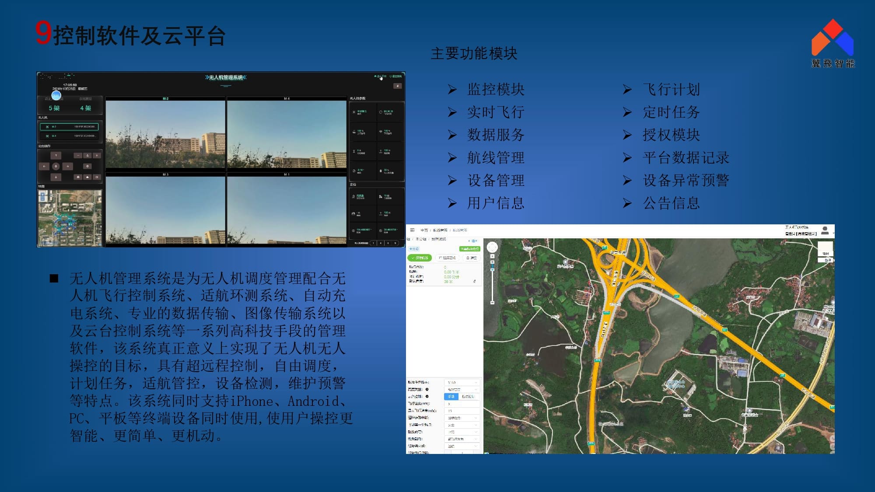Click the M-3 video feed panel
The image size is (875, 492).
165,210
